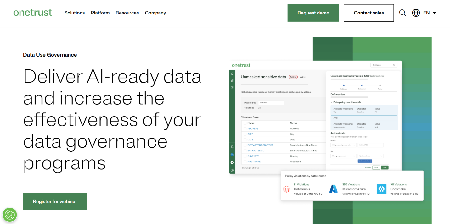Click the Back button in the policy panel
The width and height of the screenshot is (450, 224).
point(376,167)
